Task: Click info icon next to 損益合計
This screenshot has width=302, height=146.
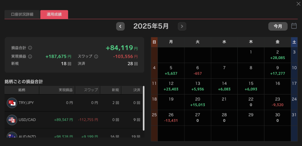Action: 30,48
